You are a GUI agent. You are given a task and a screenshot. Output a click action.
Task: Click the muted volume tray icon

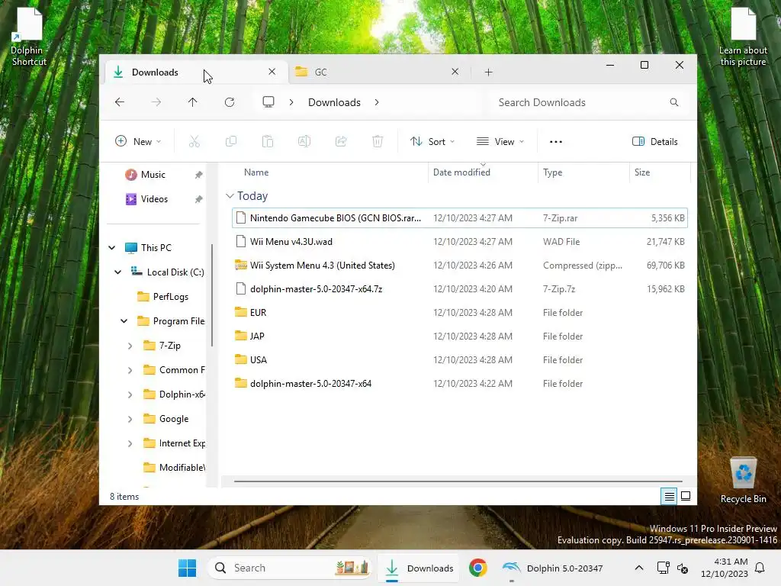tap(683, 568)
